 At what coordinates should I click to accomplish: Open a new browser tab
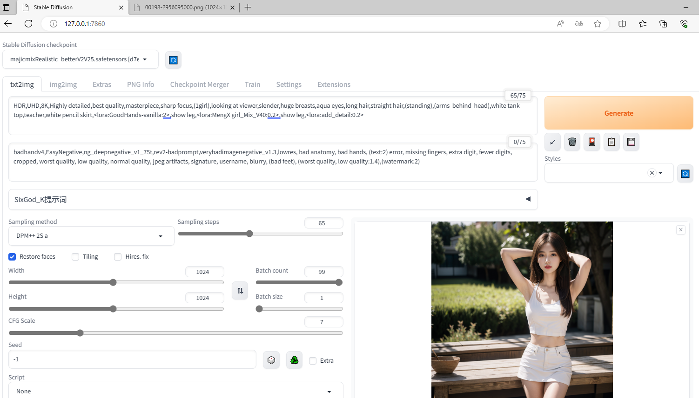[x=248, y=7]
